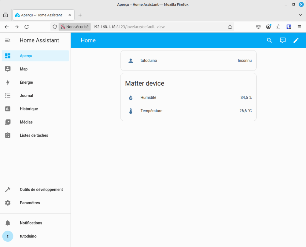Click the Non sécurisé security badge

tap(74, 27)
